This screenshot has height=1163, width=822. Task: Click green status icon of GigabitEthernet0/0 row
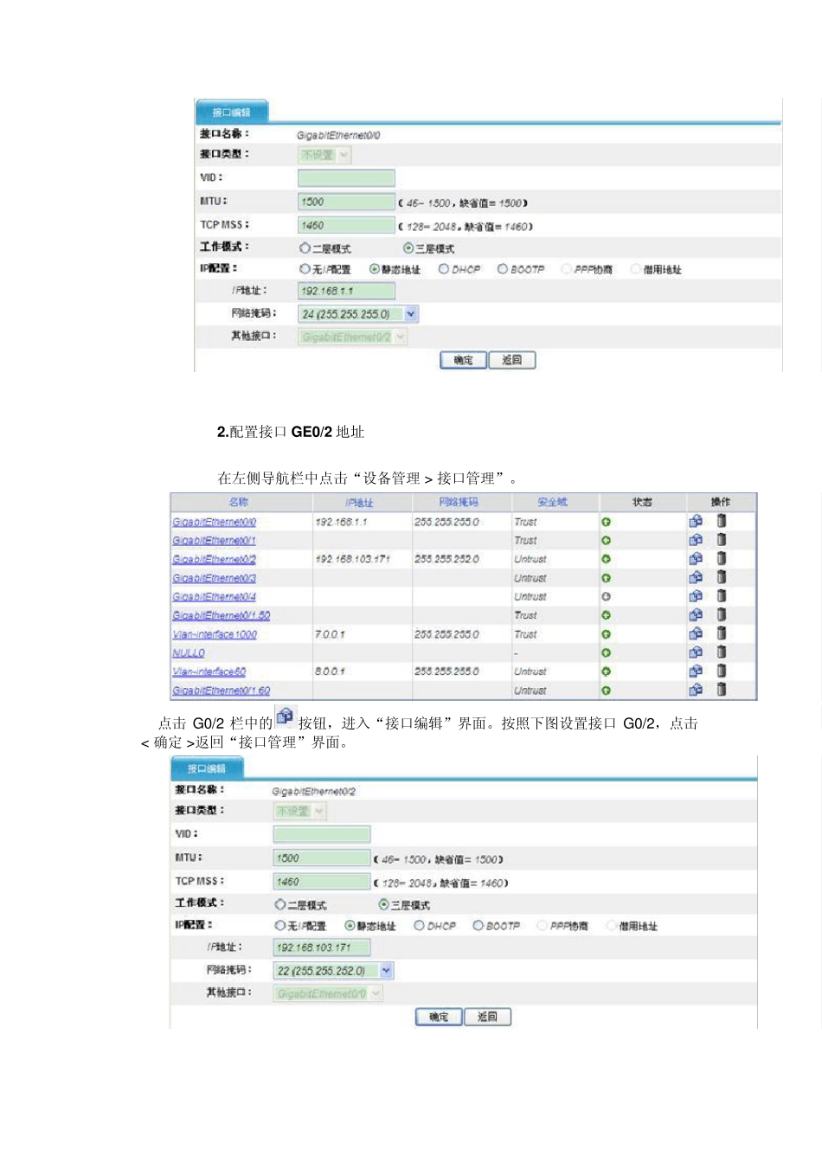pyautogui.click(x=606, y=522)
